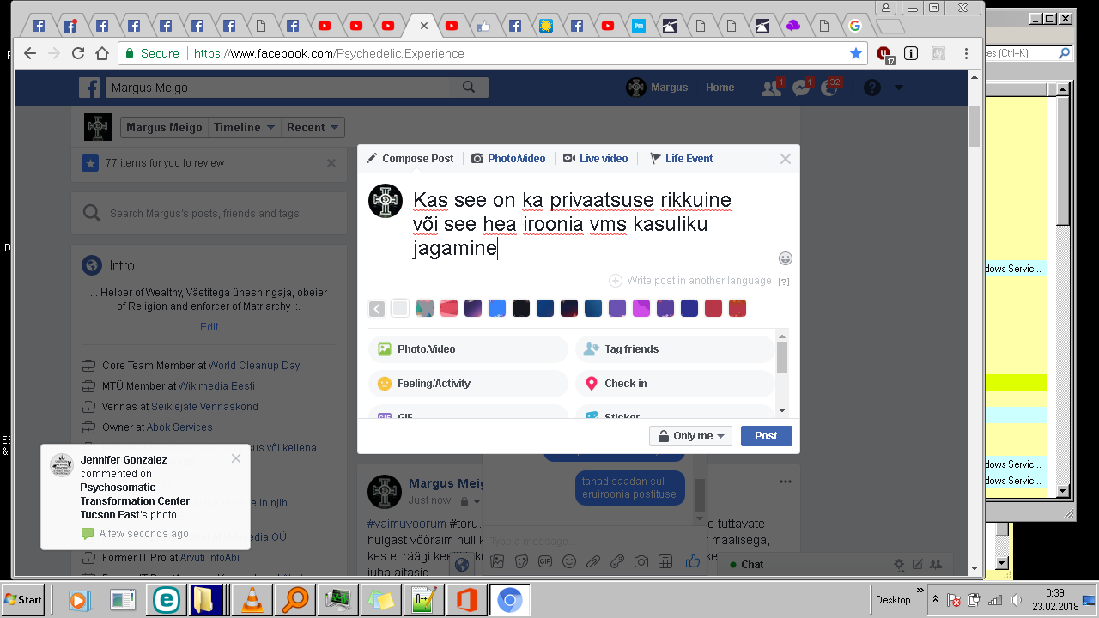
Task: Click the [?] help beside another language
Action: coord(783,282)
